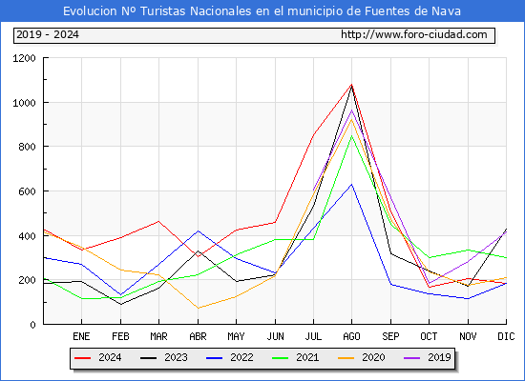525x381 pixels.
Task: Click the DIC month axis label
Action: 506,336
